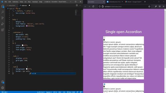Screen dimensions: 166x93
Task: Open the developer tools wrench icon
Action: 156,6
